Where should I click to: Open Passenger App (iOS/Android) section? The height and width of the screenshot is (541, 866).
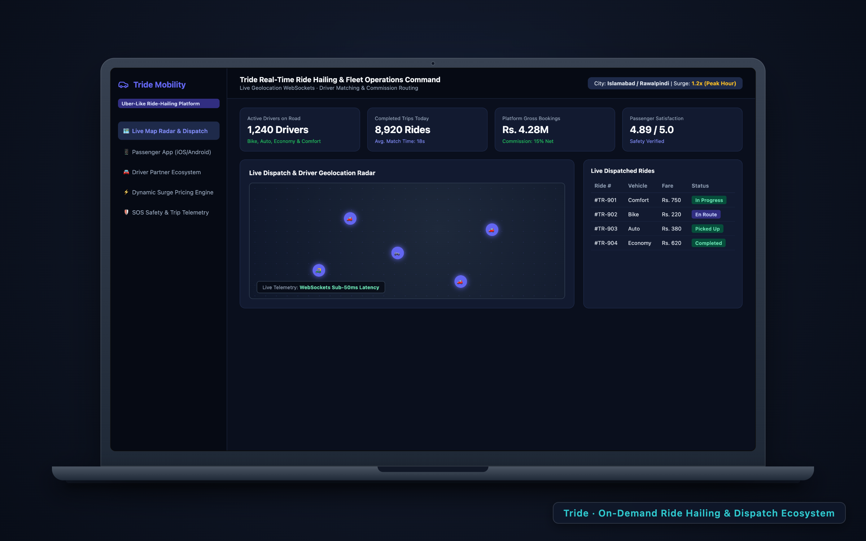click(x=169, y=152)
